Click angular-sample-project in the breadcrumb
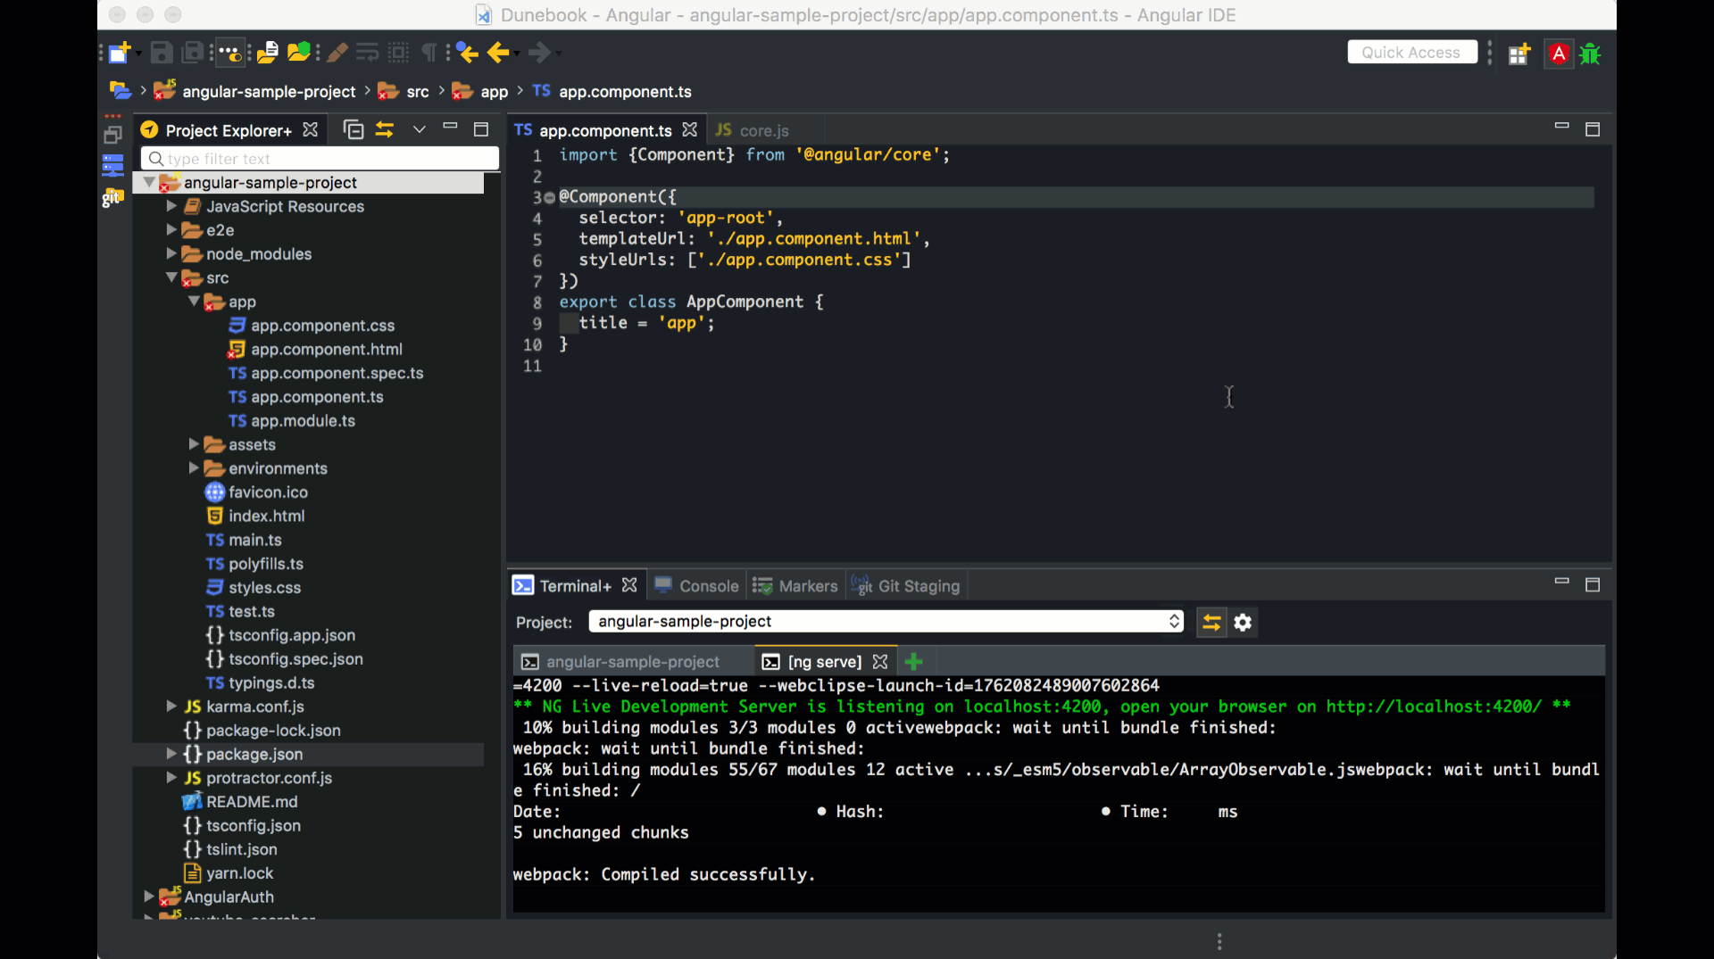 click(x=269, y=92)
